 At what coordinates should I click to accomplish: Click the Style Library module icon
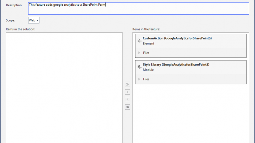pos(139,67)
